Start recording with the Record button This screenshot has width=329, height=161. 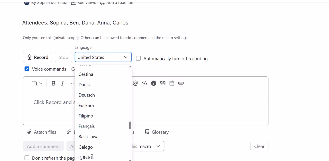click(38, 57)
